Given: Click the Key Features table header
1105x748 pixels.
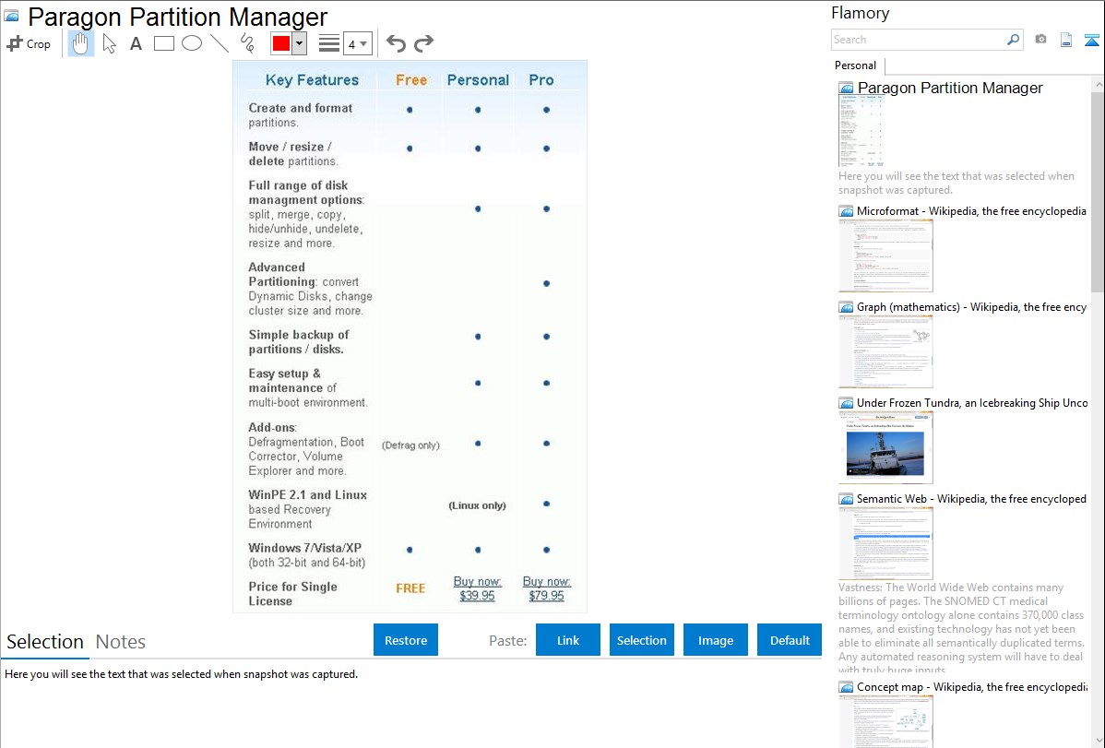Looking at the screenshot, I should tap(312, 79).
